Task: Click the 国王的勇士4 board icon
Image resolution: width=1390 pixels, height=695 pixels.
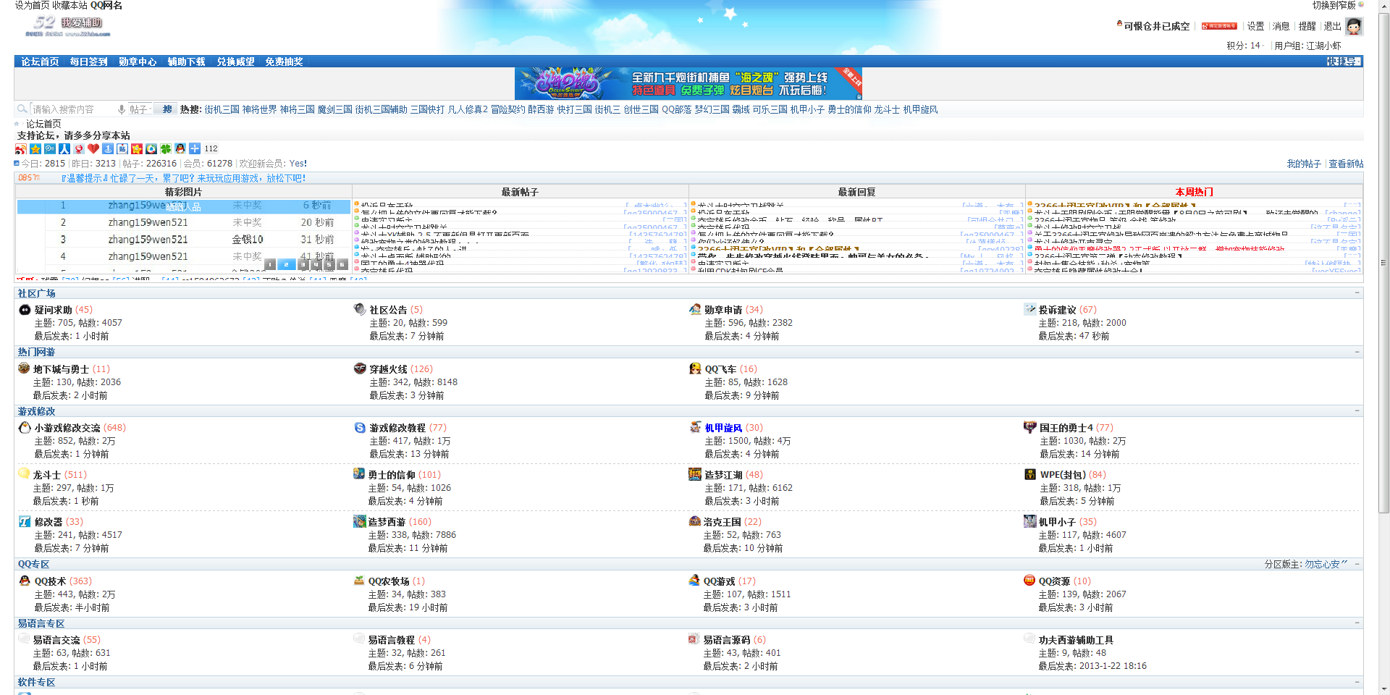Action: click(1030, 427)
